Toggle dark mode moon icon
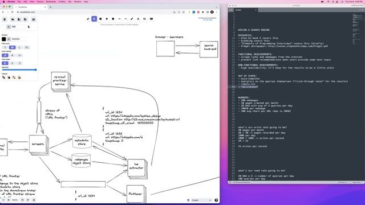The height and width of the screenshot is (205, 365). [29, 27]
